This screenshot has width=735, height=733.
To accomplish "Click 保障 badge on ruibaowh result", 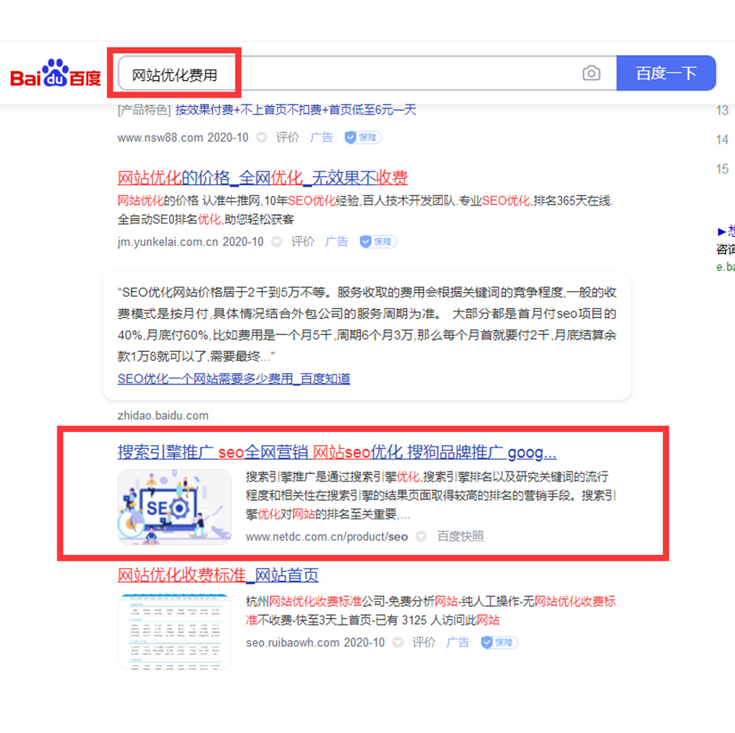I will tap(499, 642).
